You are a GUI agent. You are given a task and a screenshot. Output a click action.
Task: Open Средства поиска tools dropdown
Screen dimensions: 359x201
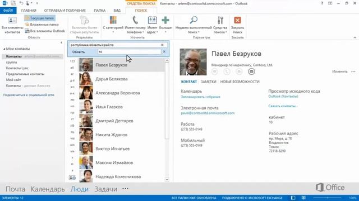(220, 25)
